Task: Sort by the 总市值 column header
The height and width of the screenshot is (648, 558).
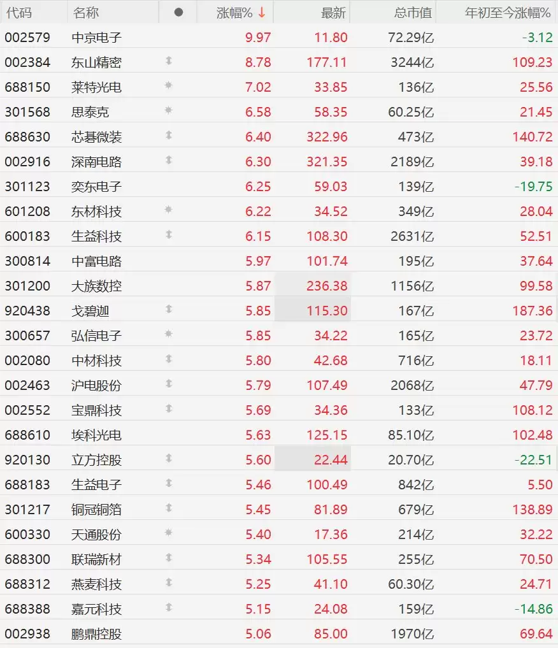Action: (x=413, y=13)
